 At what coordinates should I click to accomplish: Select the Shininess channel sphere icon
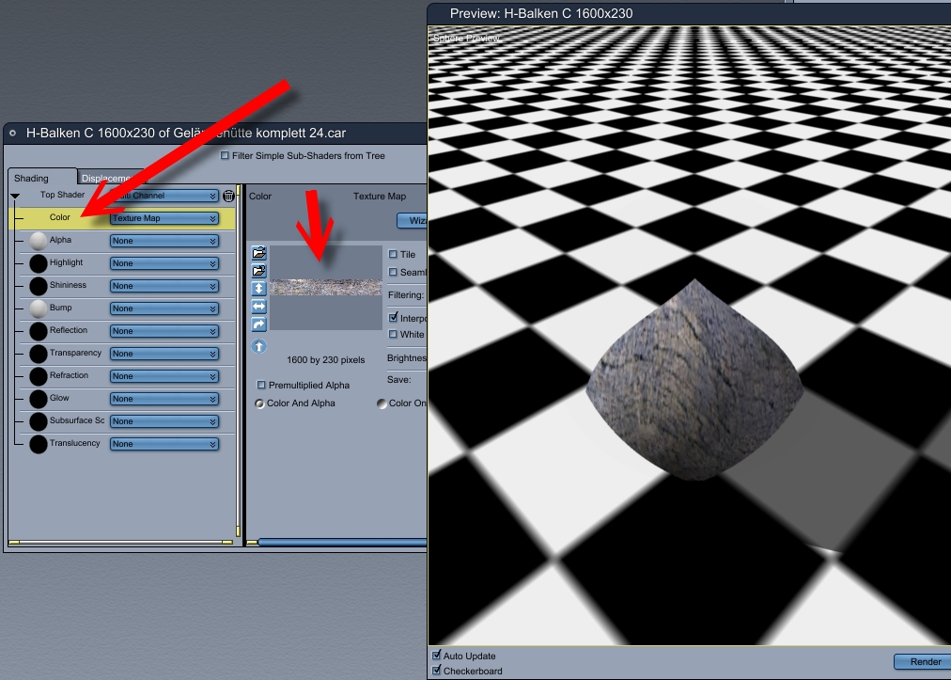tap(39, 286)
